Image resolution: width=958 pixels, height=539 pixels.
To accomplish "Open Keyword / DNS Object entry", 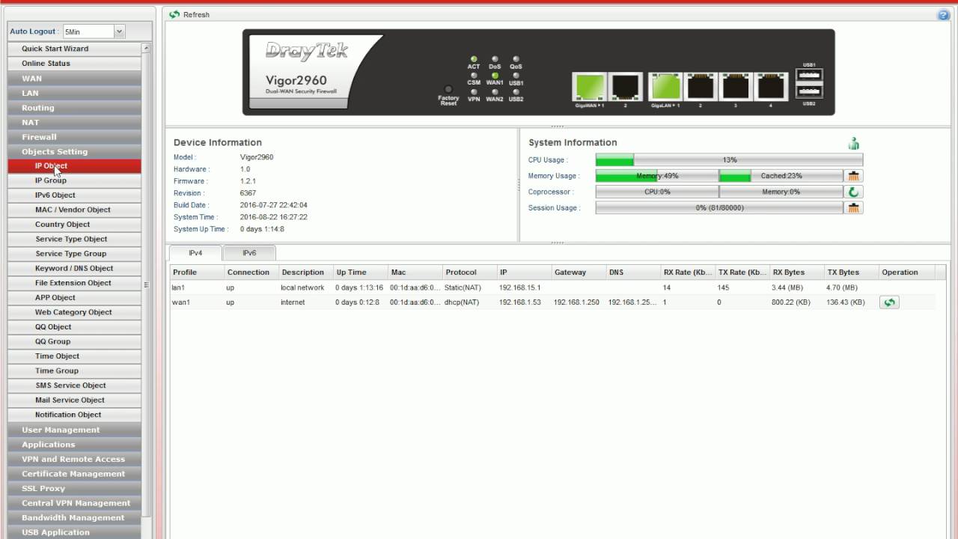I will [x=74, y=268].
